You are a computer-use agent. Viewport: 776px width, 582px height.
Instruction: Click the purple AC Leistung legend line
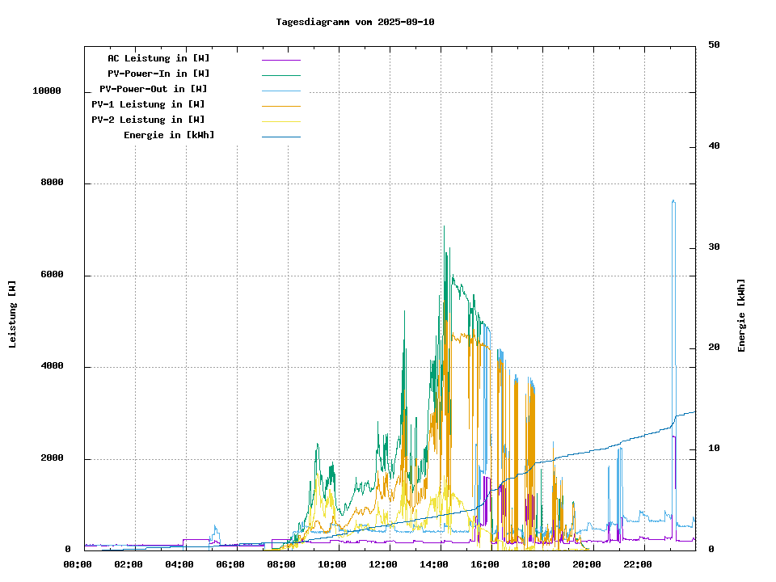280,60
